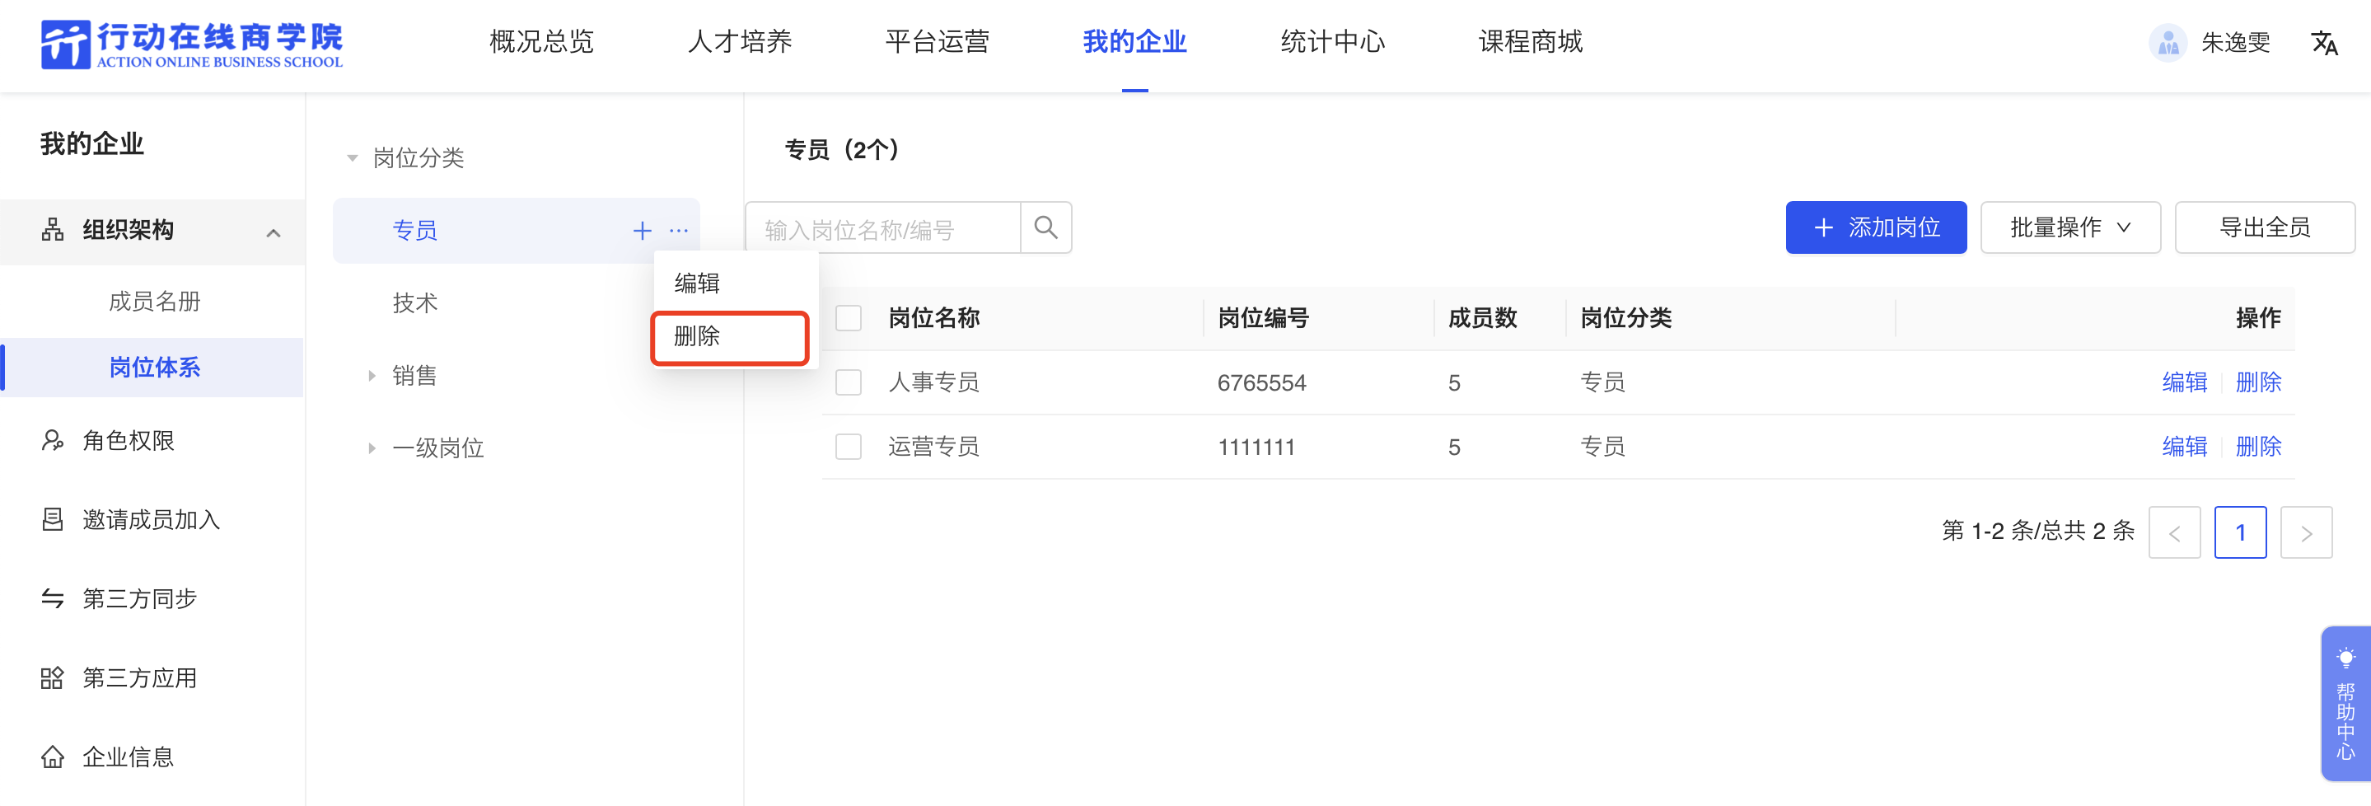Open the 平台运营 tab

pyautogui.click(x=937, y=41)
